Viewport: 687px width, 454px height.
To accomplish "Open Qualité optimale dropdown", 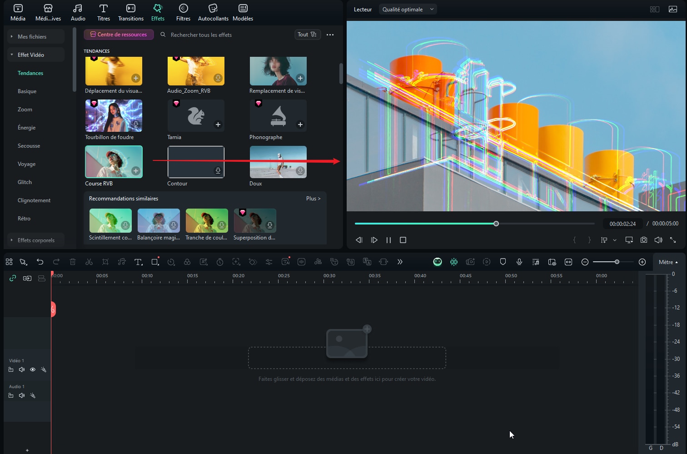I will pos(408,9).
